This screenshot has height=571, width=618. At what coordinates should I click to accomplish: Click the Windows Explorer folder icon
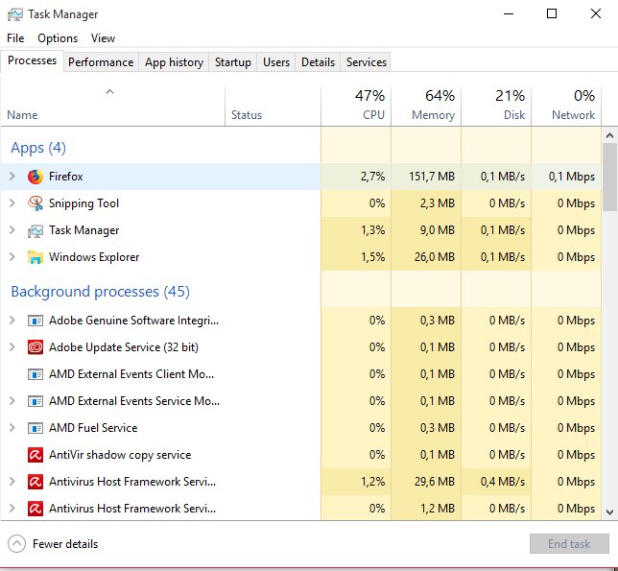tap(36, 257)
